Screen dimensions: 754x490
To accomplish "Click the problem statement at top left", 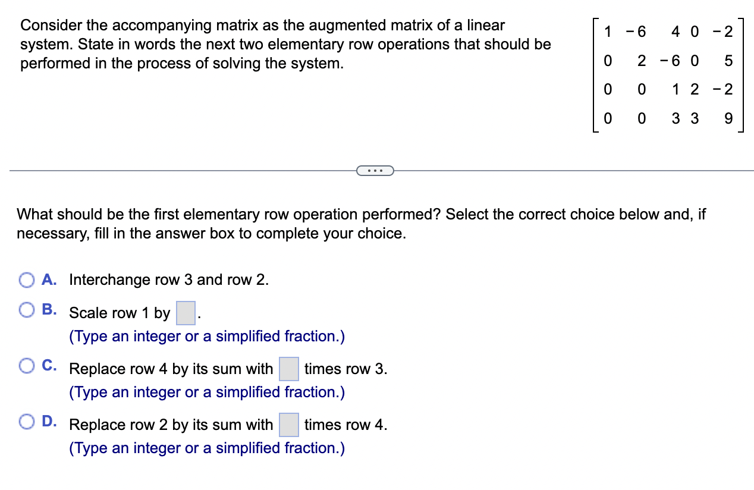I will pos(285,44).
